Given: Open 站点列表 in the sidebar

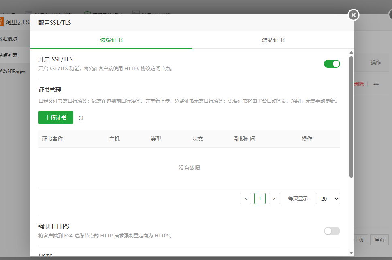Looking at the screenshot, I should coord(12,55).
